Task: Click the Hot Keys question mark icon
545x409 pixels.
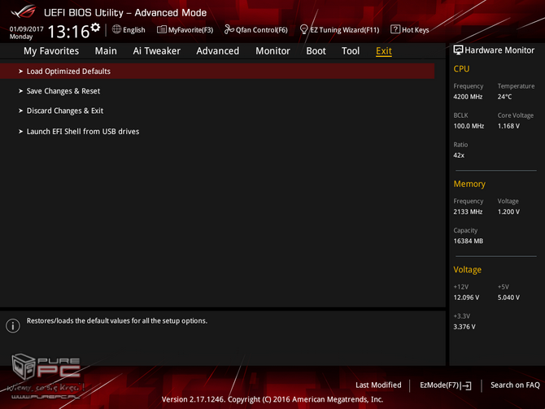Action: 395,29
